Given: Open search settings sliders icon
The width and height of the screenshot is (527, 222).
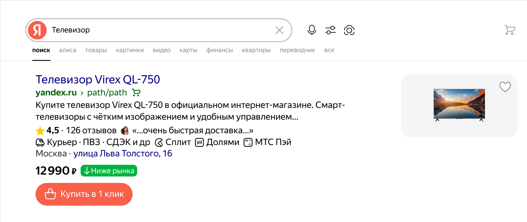Looking at the screenshot, I should click(x=330, y=30).
